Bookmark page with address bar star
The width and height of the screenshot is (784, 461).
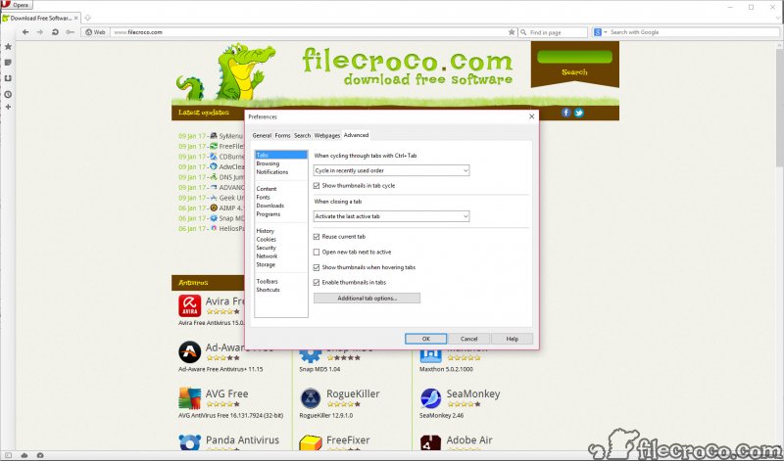(x=511, y=32)
